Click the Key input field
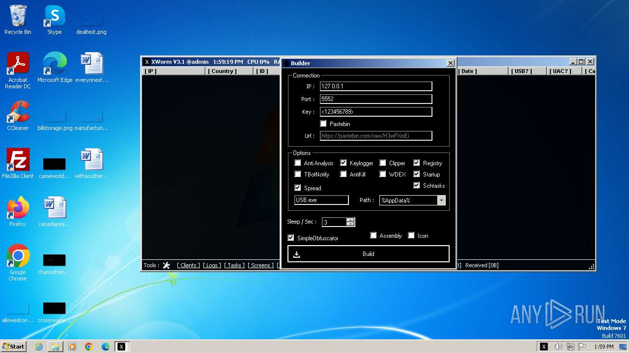The height and width of the screenshot is (353, 629). pos(376,112)
